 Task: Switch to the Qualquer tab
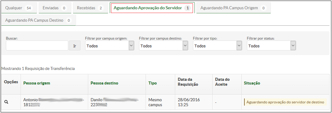[19, 8]
